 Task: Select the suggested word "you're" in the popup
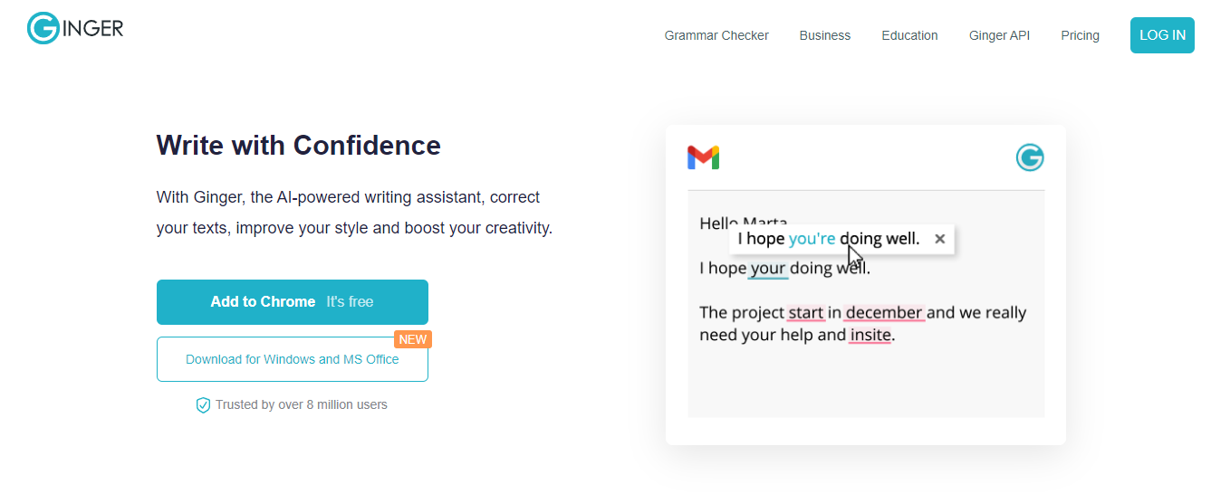tap(812, 239)
